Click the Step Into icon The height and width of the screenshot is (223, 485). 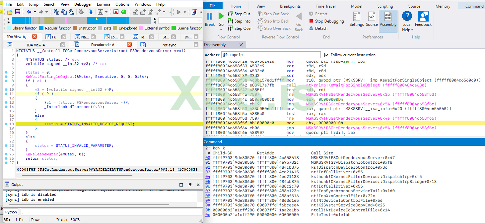[230, 21]
